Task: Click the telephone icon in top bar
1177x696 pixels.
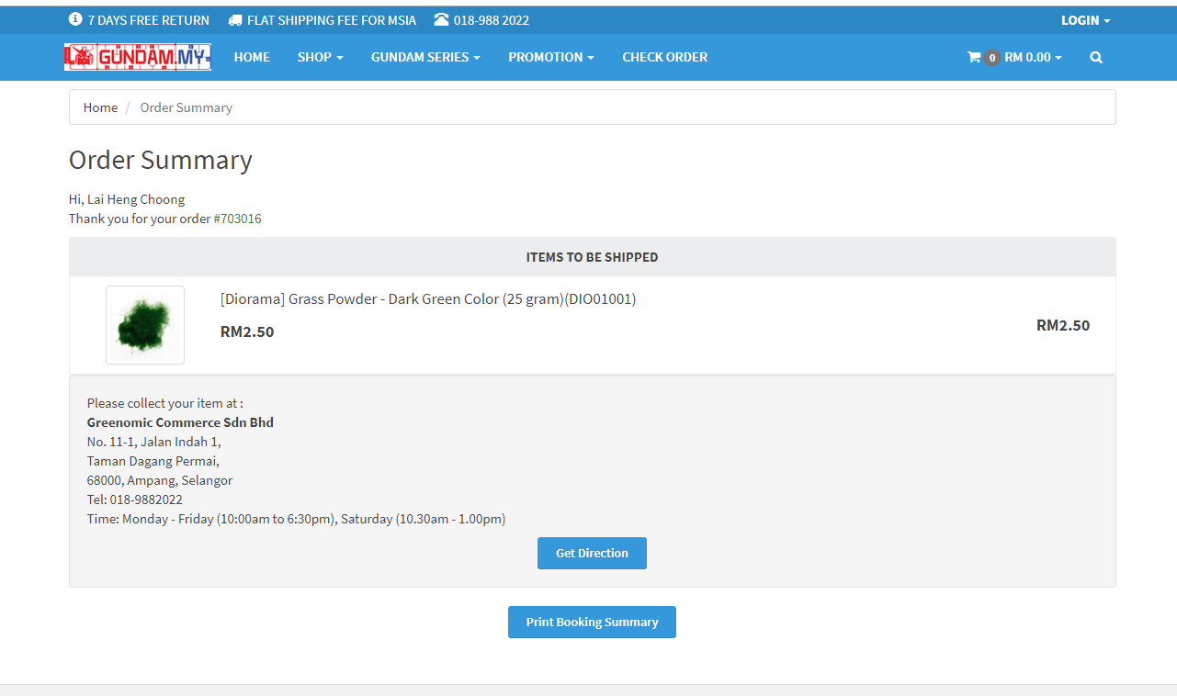Action: click(441, 19)
